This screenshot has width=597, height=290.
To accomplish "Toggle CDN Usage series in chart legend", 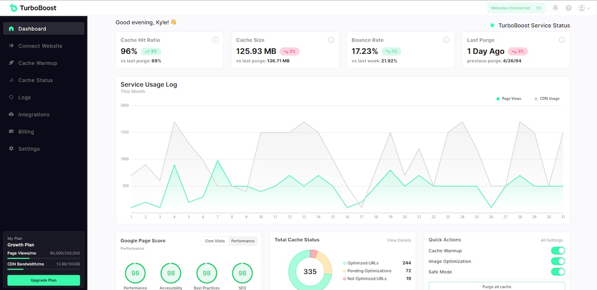I will pyautogui.click(x=547, y=99).
